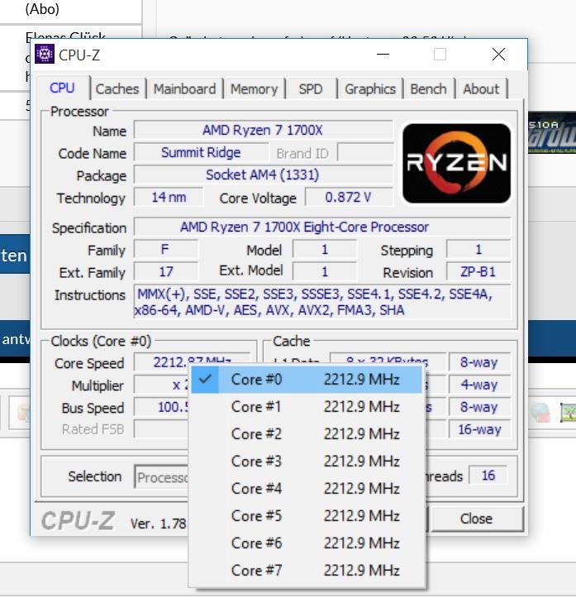Viewport: 576px width, 598px height.
Task: Select Core #6 menu entry
Action: 307,543
